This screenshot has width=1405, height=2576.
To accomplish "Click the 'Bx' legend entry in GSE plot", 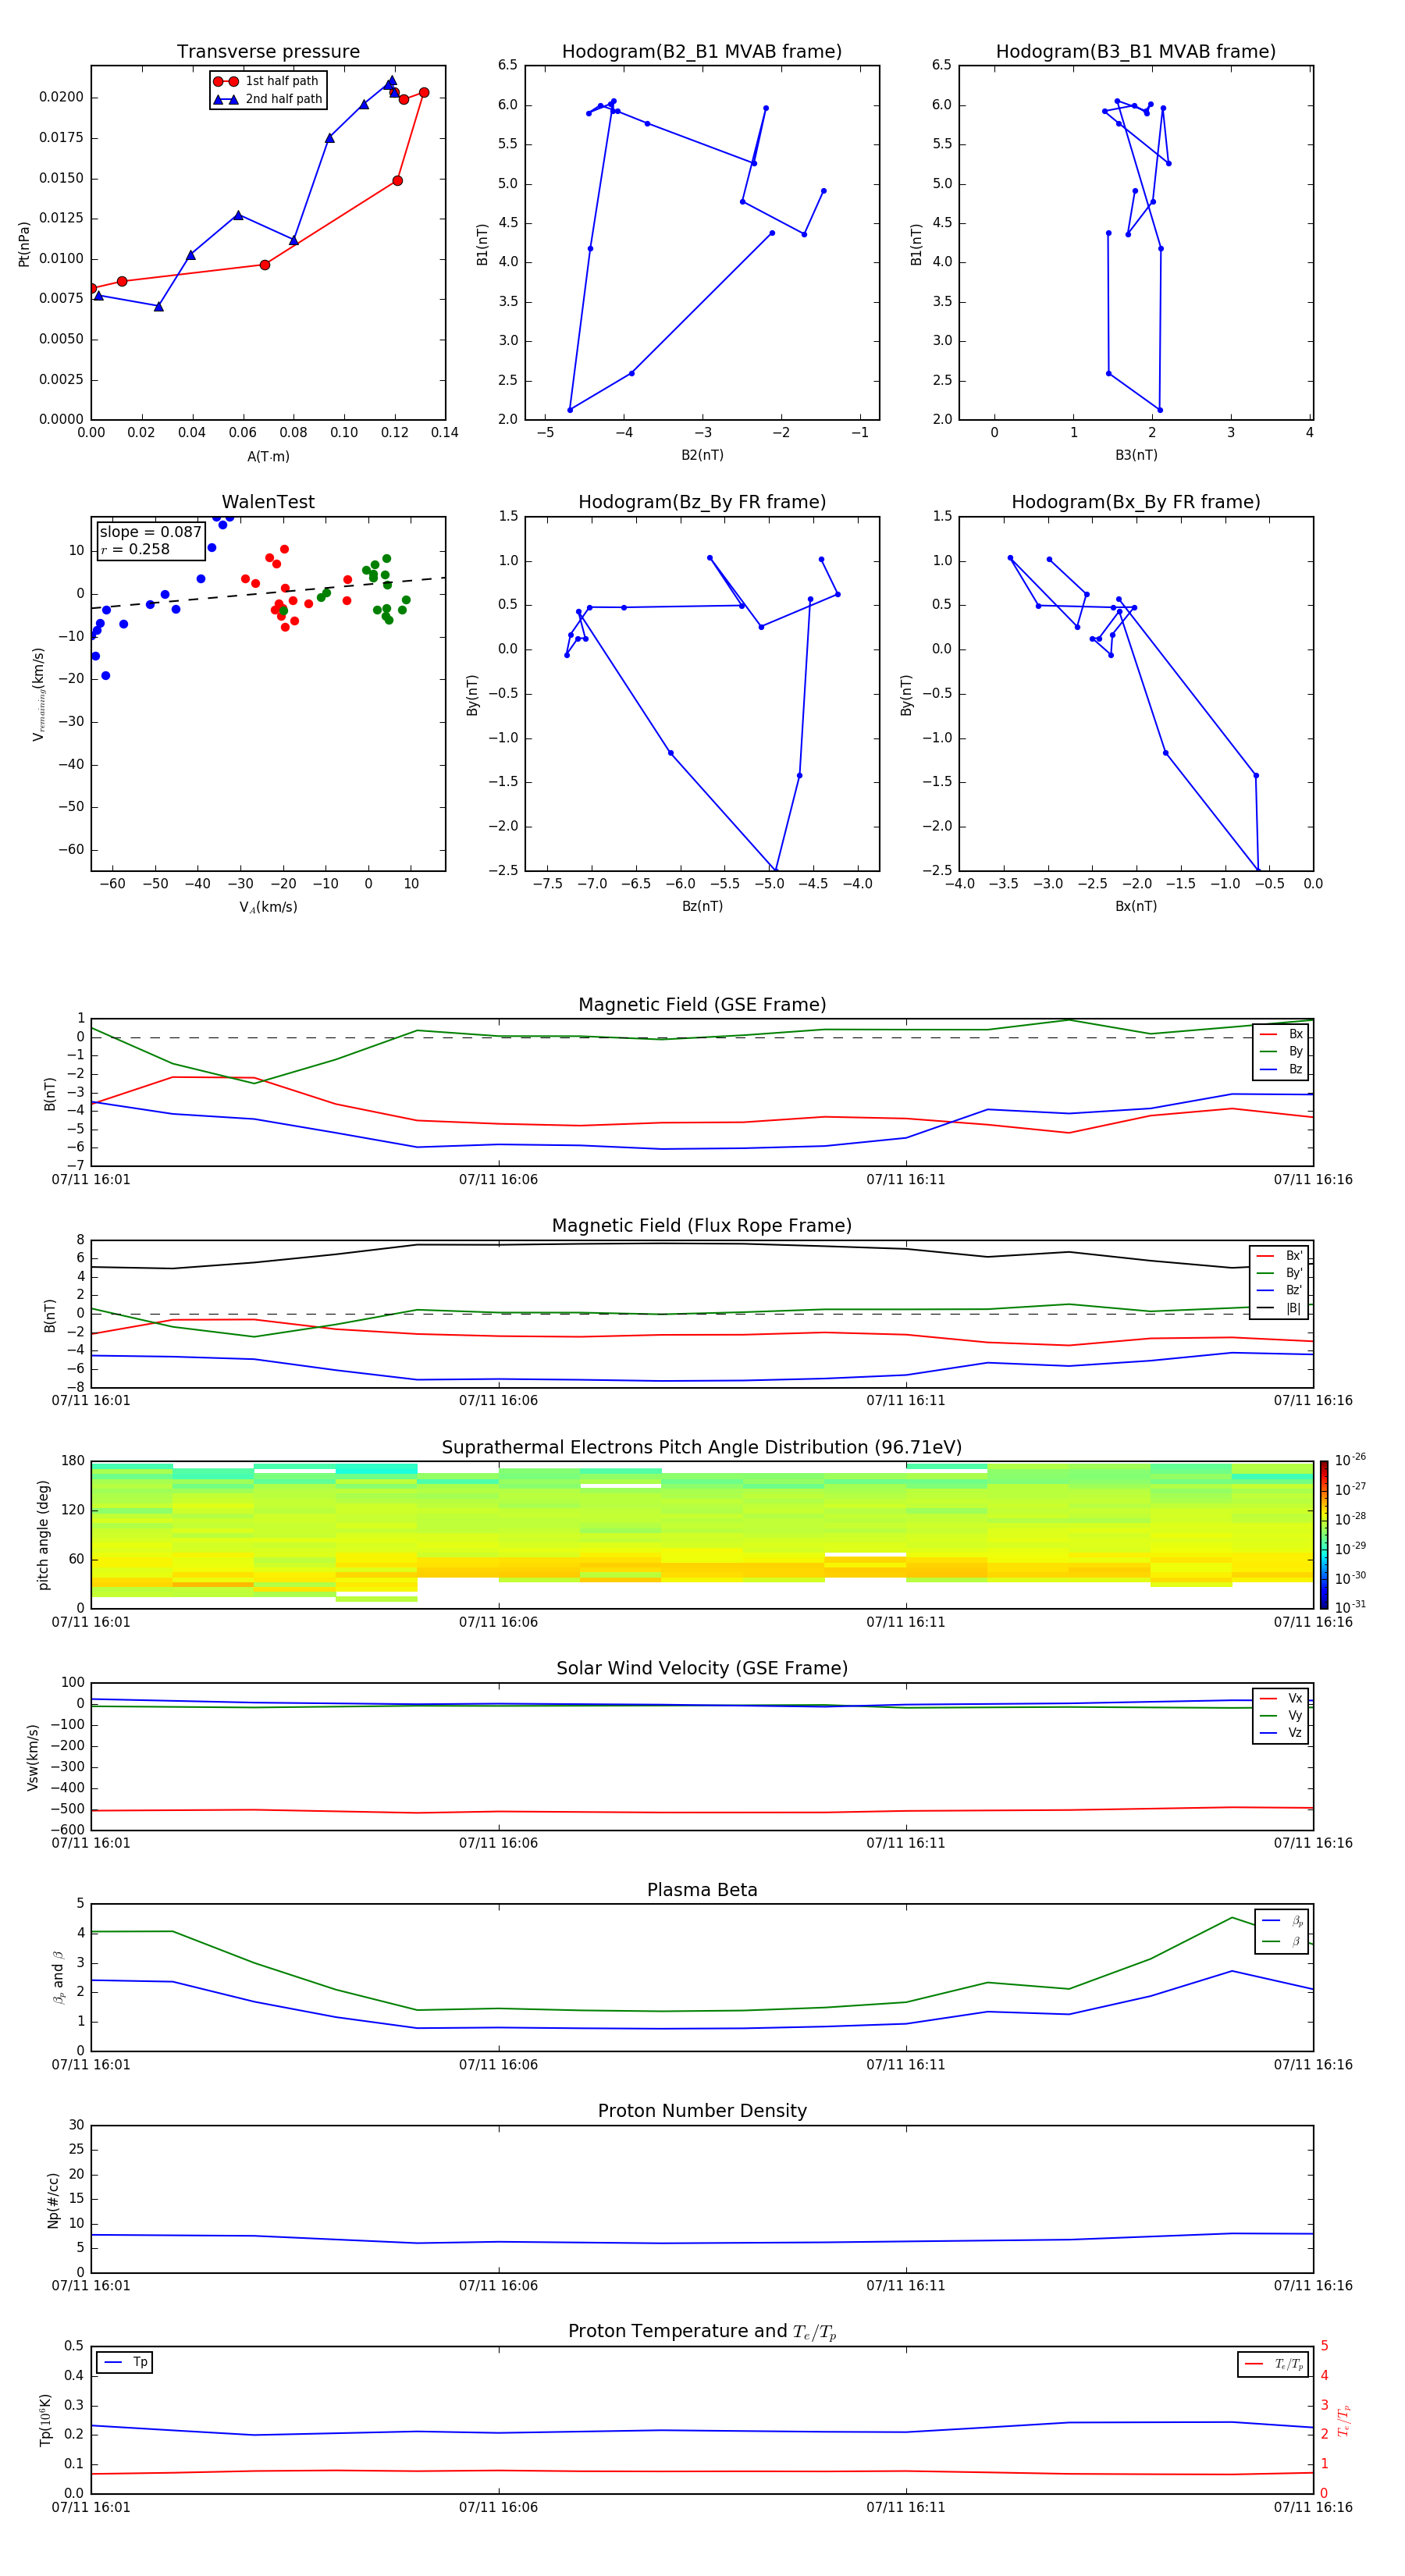I will tap(1281, 1034).
